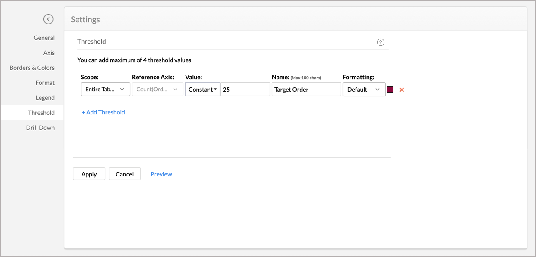
Task: Delete the Target Order threshold row
Action: pos(402,90)
